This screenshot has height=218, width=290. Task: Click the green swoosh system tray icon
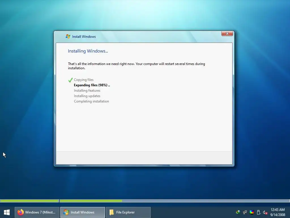[x=238, y=212]
